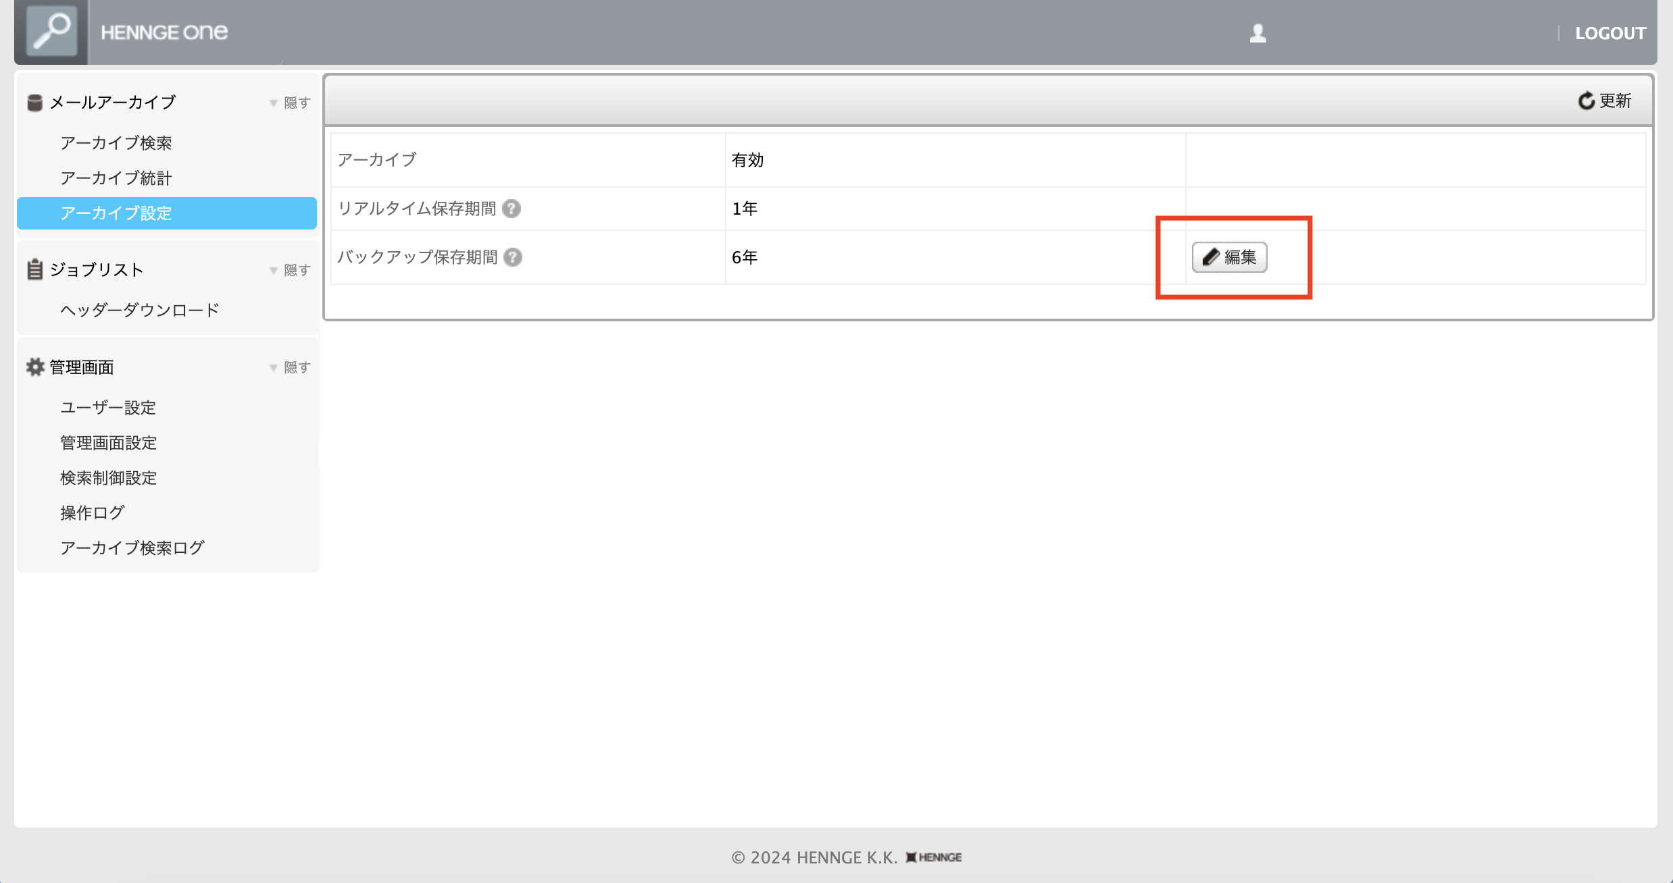Click the バックアップ保存期間 label
The image size is (1673, 883).
click(418, 257)
